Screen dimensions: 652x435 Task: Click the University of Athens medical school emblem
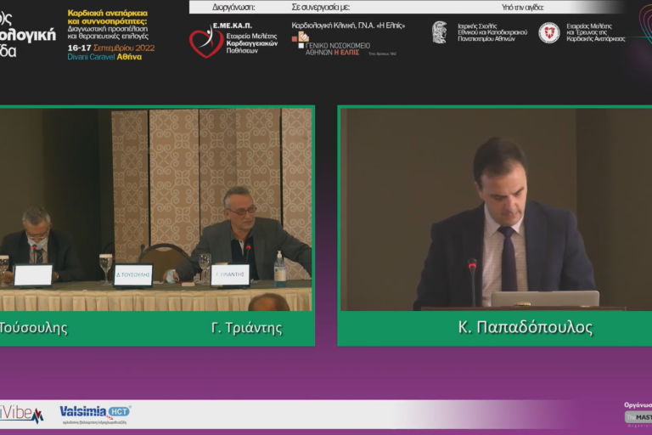439,32
